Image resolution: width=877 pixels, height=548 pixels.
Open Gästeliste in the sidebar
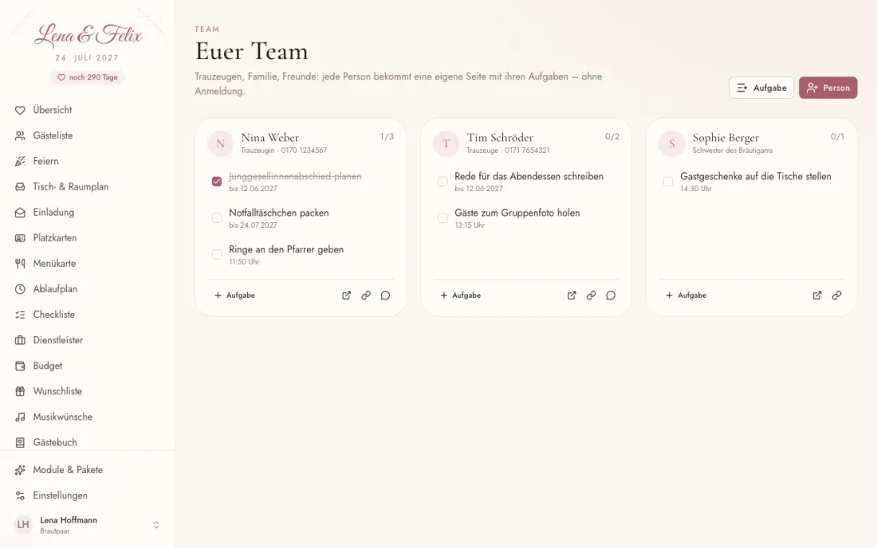(87, 135)
